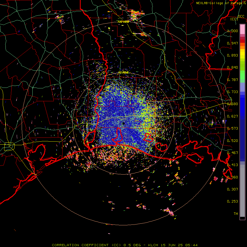Select the lavender segment of the color bar
This screenshot has height=247, width=247.
tap(242, 87)
